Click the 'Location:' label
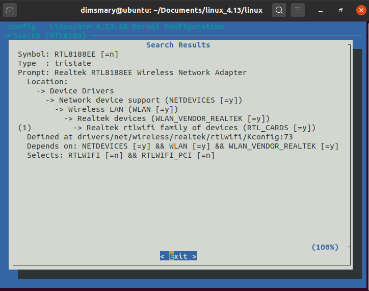 [47, 82]
